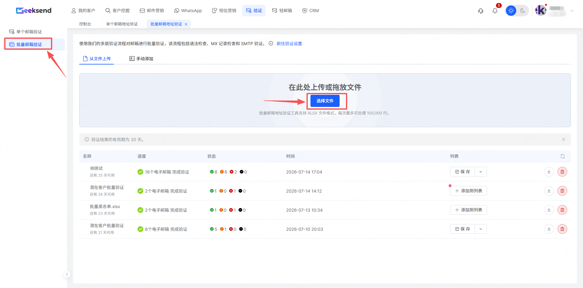Delete the 2026-07-14 14:12 row
This screenshot has width=583, height=288.
tap(562, 191)
